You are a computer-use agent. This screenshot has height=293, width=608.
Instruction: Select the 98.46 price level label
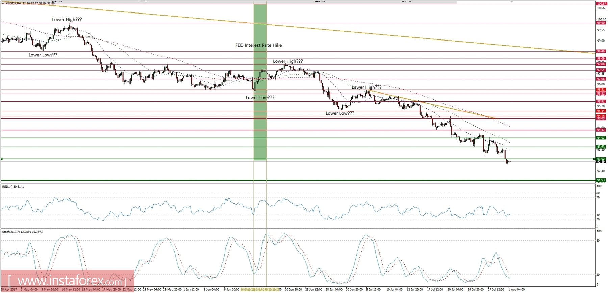pos(601,51)
